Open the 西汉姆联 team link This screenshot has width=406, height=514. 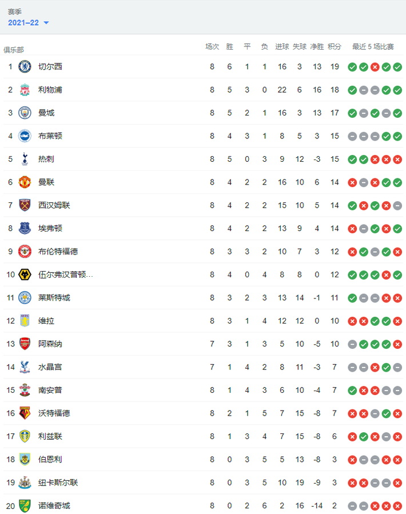coord(54,205)
